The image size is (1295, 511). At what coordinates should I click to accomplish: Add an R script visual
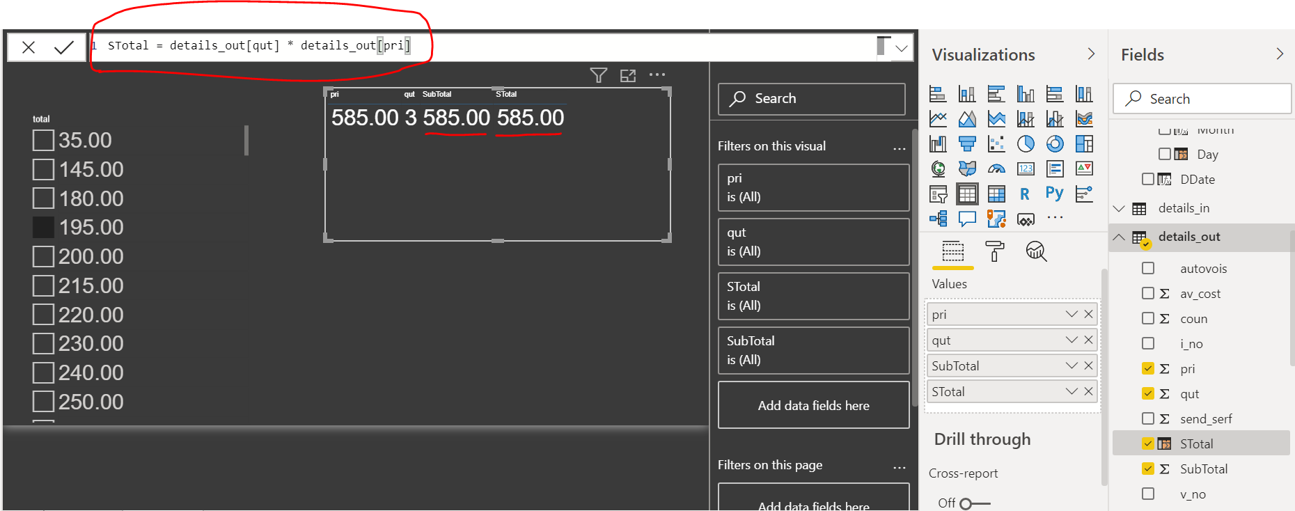tap(1025, 194)
